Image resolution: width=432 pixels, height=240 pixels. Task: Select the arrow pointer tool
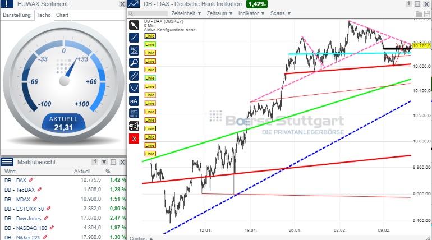click(x=134, y=25)
